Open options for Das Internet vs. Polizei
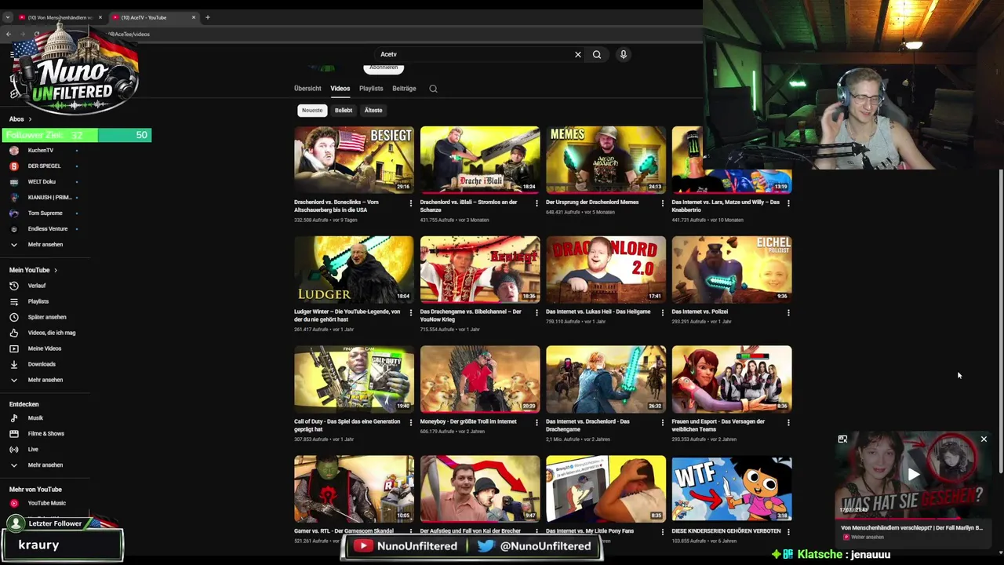The width and height of the screenshot is (1004, 565). coord(788,312)
